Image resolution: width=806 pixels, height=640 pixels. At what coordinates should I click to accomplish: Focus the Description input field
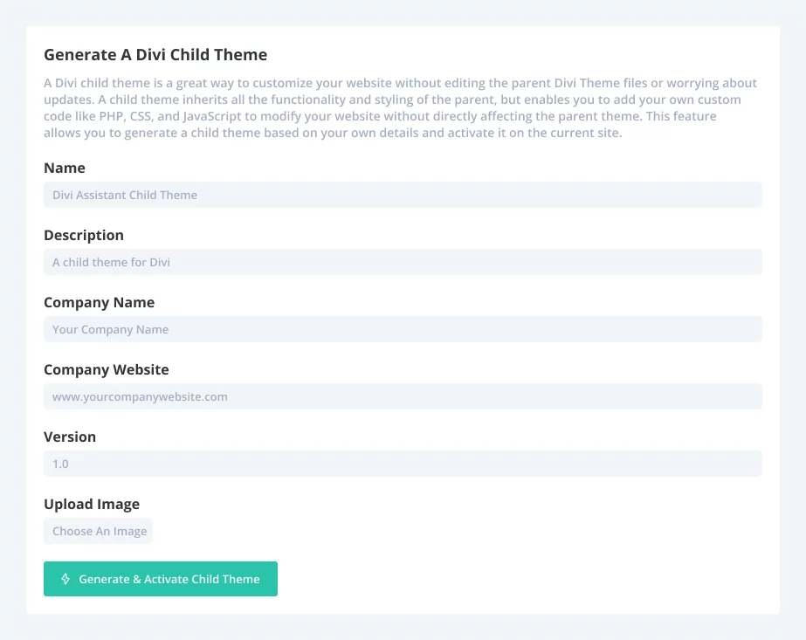point(403,262)
